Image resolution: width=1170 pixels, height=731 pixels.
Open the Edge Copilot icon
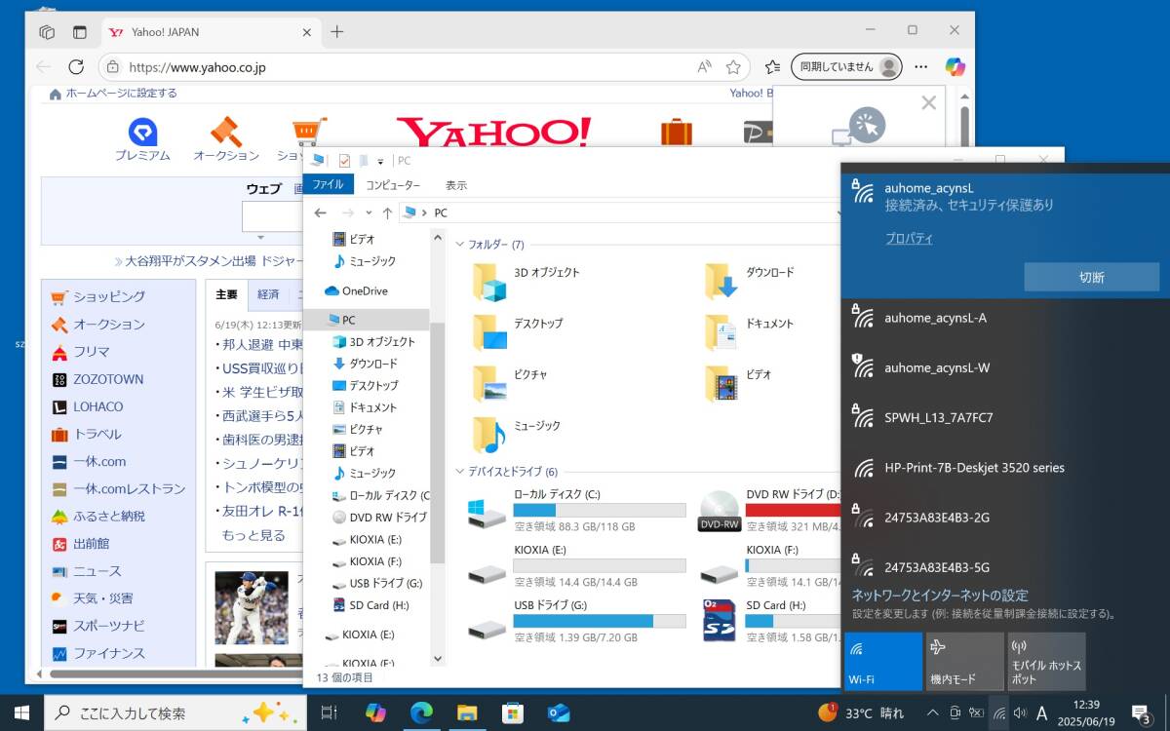[955, 67]
